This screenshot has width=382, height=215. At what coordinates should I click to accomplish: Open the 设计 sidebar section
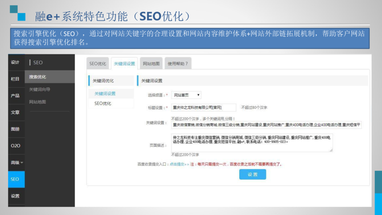[16, 62]
